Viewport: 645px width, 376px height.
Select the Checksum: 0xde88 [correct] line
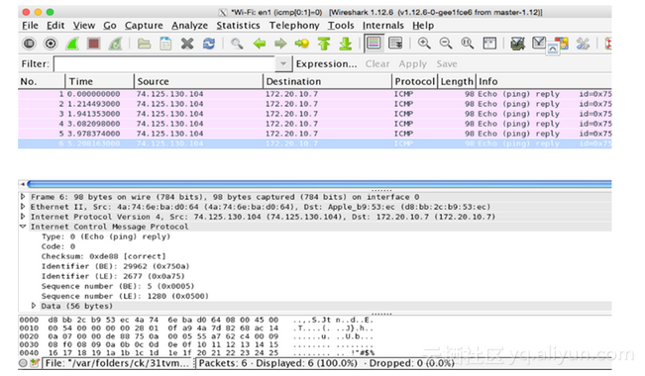coord(103,256)
